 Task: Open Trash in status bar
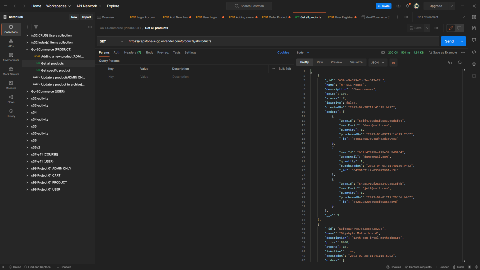click(x=458, y=267)
